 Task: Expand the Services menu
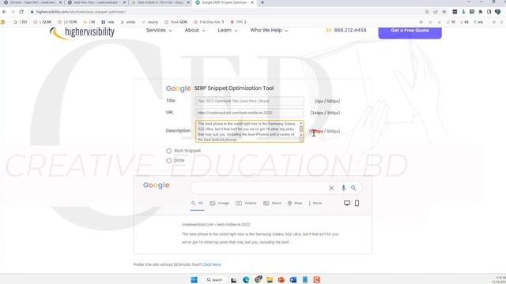click(x=159, y=30)
